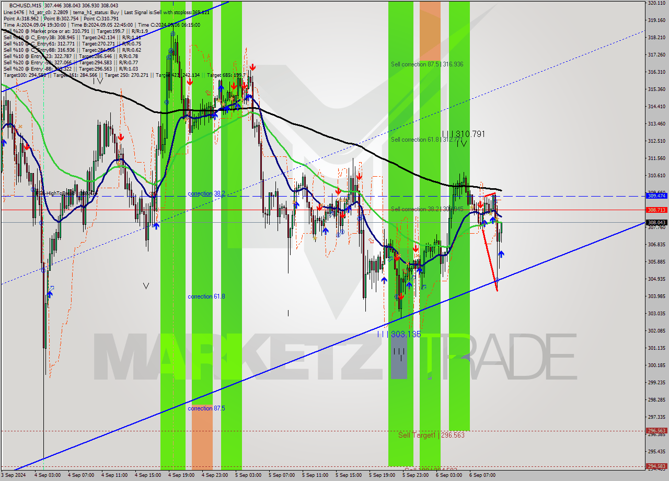Click the 304.935 price scale value
This screenshot has width=669, height=481.
click(656, 279)
